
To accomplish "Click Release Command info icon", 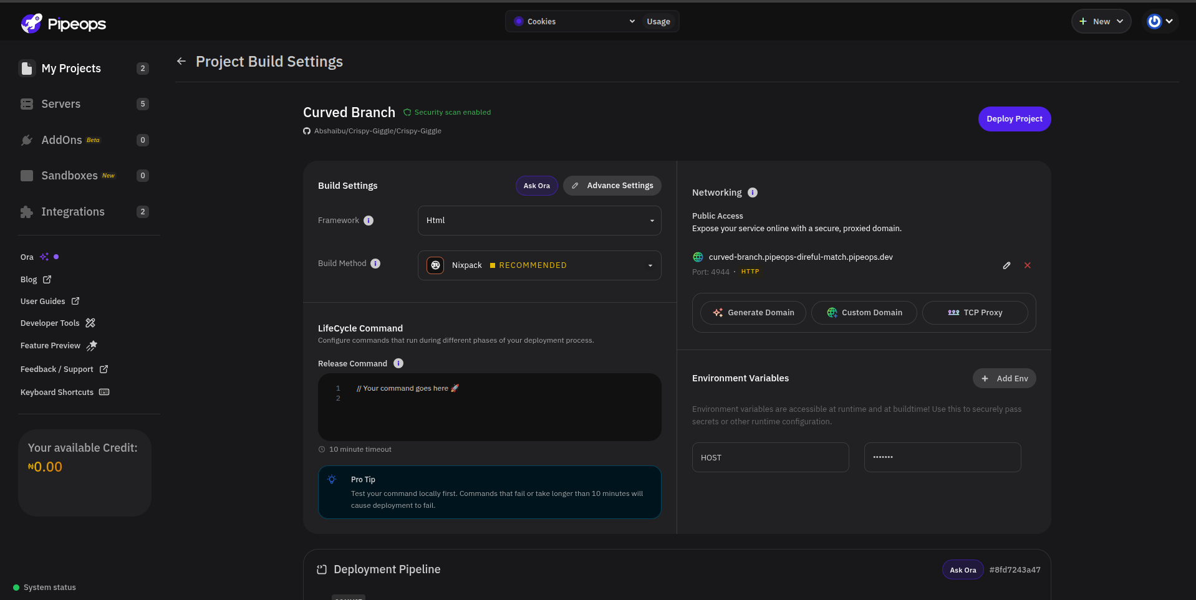I will 398,363.
